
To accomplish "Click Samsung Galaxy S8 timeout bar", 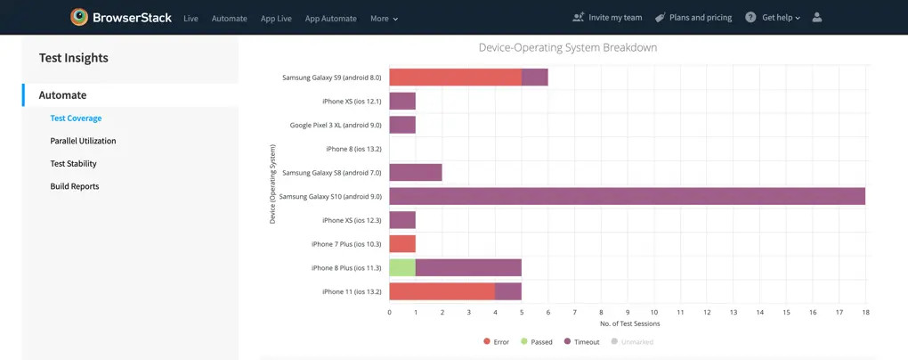I will 416,173.
